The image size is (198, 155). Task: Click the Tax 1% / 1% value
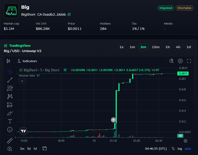click(x=138, y=29)
